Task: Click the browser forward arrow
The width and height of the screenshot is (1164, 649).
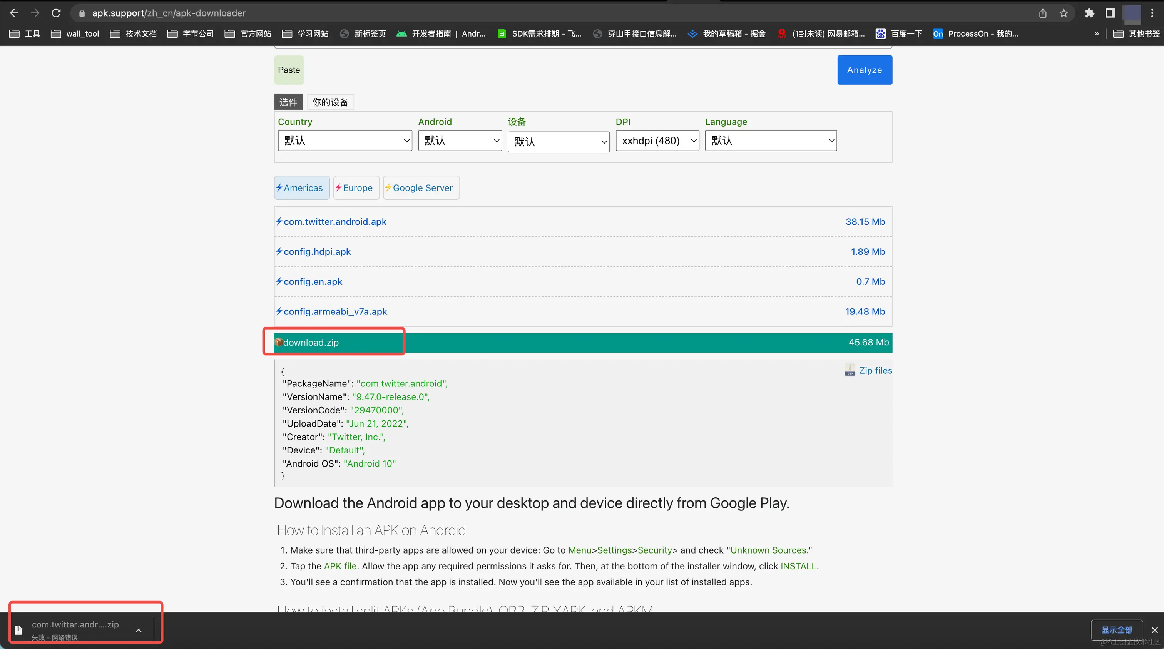Action: coord(35,13)
